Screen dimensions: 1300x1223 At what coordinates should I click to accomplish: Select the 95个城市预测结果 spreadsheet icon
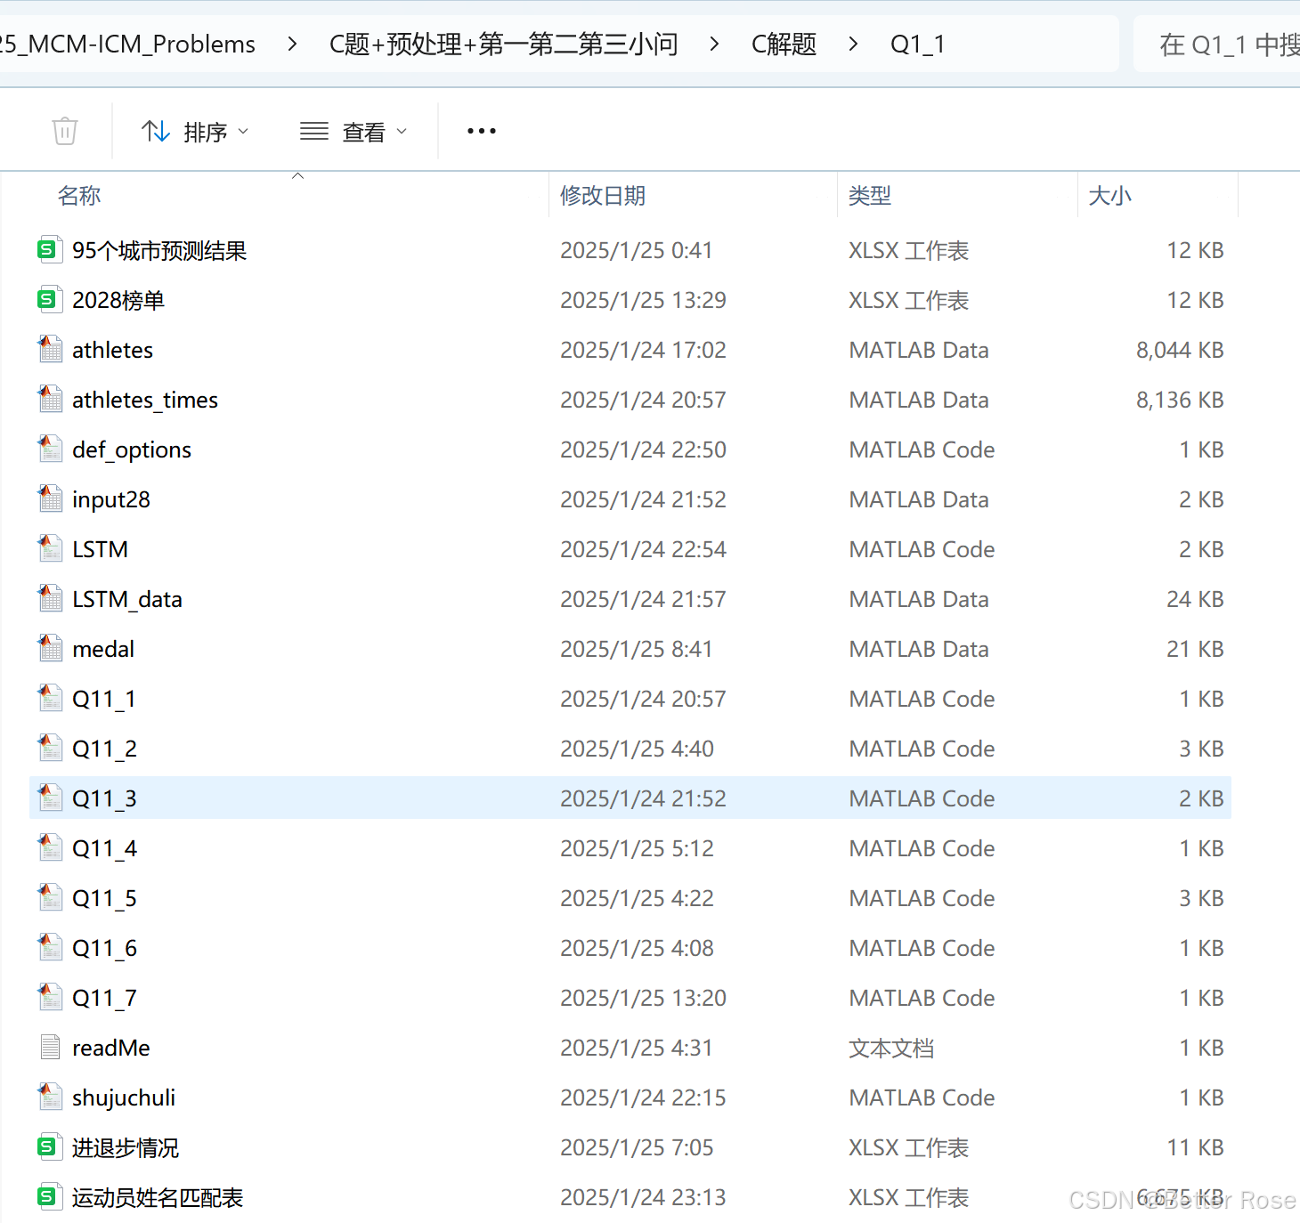pyautogui.click(x=50, y=250)
